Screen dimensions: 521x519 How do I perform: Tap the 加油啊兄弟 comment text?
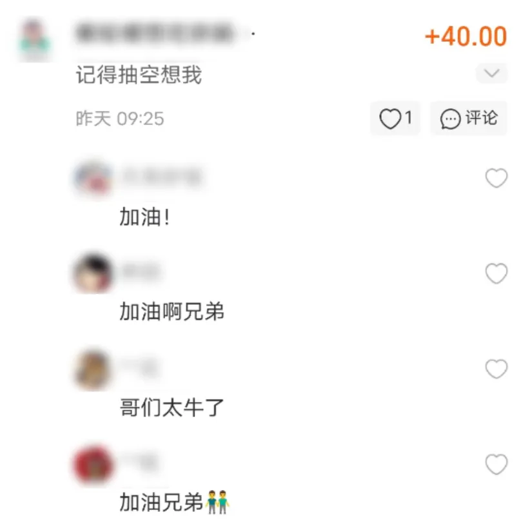172,312
